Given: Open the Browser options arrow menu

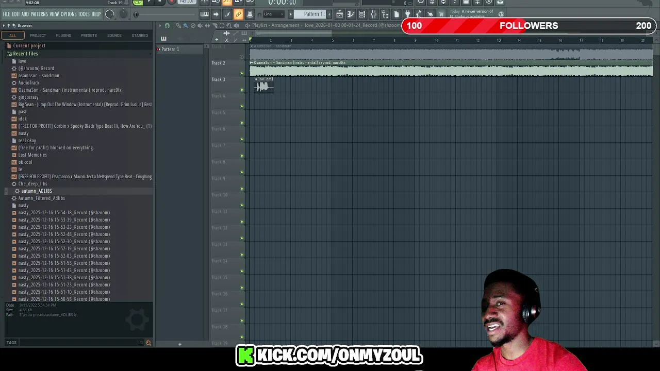Looking at the screenshot, I should 4,25.
